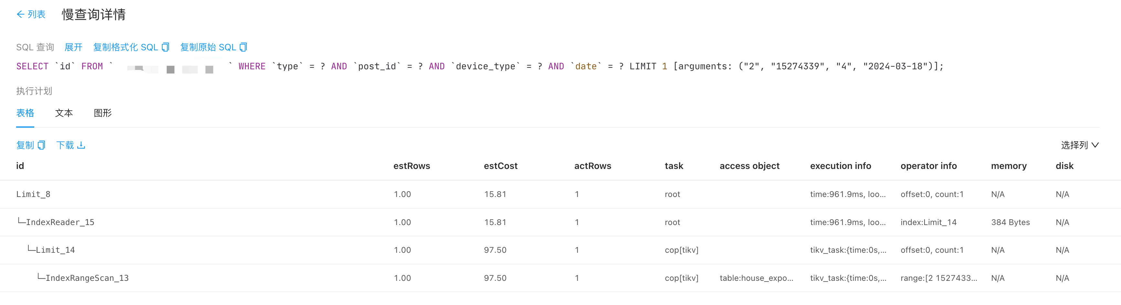Click the 下载 execution plan link
The height and width of the screenshot is (305, 1121).
coord(65,145)
